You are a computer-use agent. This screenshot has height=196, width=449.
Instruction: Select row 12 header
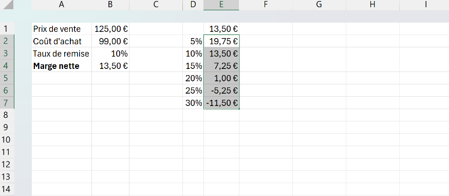[x=7, y=164]
